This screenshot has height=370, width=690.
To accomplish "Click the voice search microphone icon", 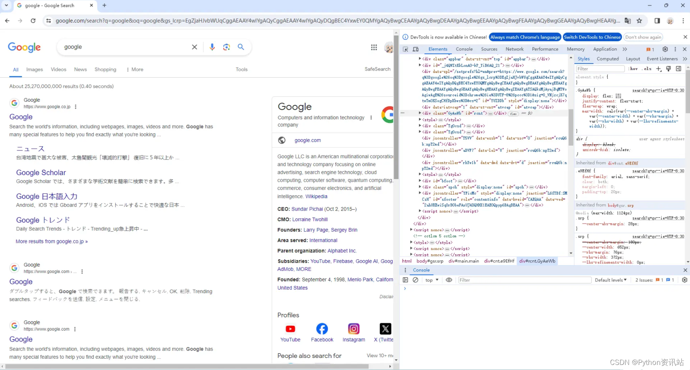I will (212, 47).
